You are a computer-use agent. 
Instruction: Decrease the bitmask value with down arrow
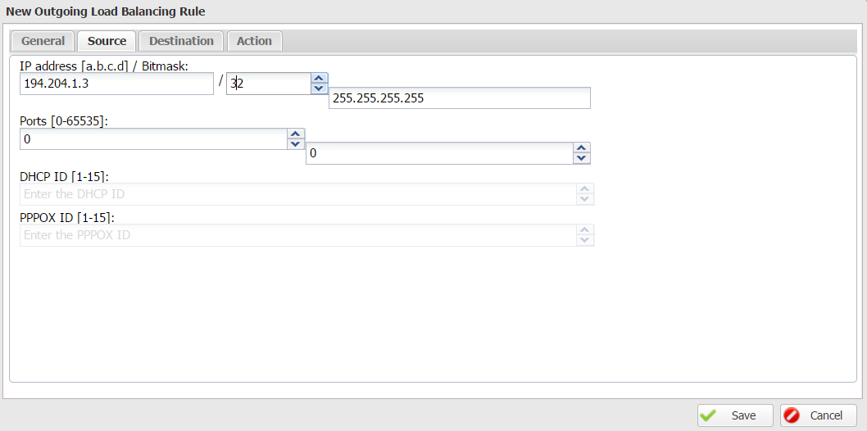coord(319,88)
